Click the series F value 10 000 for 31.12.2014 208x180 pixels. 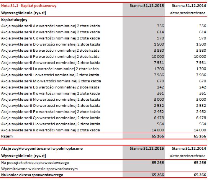[x=200, y=57]
